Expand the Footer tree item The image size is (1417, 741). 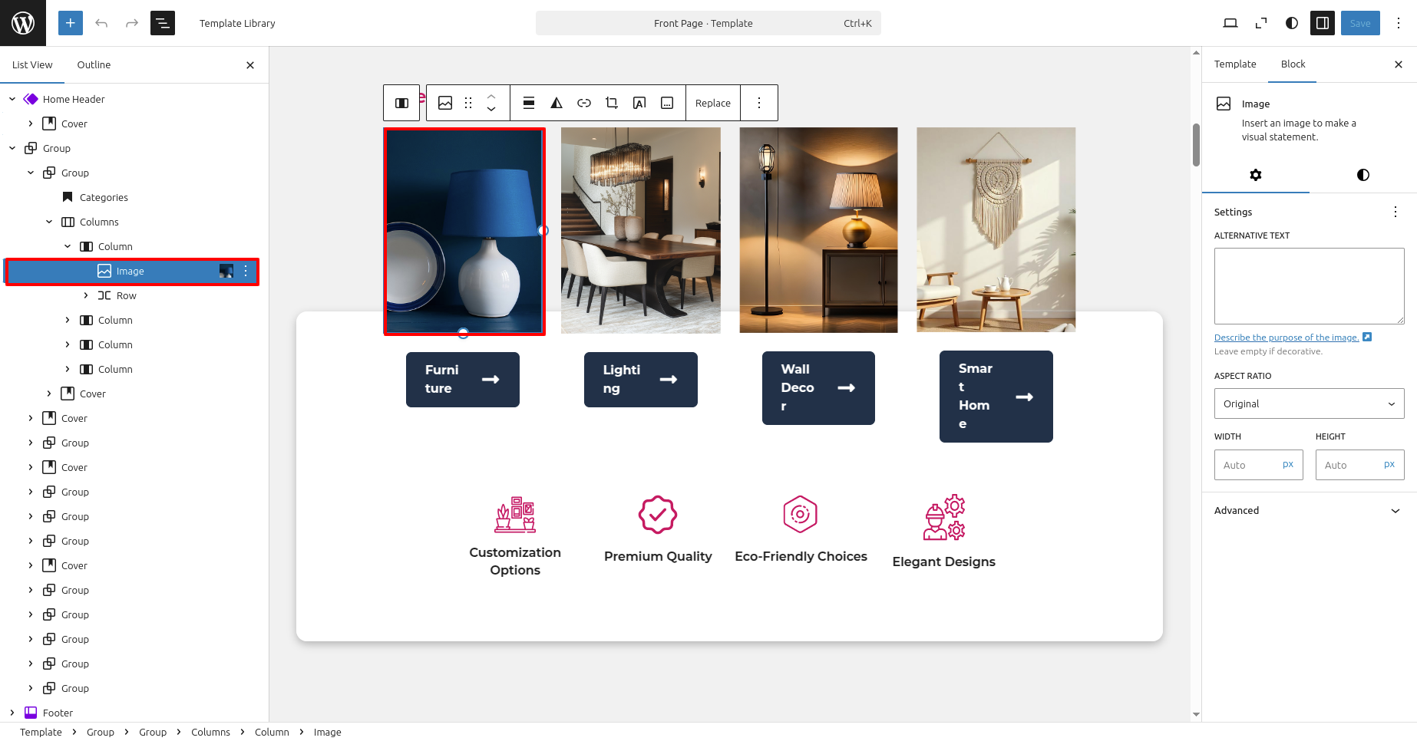point(12,713)
